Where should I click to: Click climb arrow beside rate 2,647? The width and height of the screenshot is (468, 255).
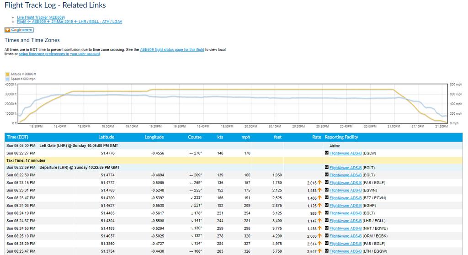point(319,251)
